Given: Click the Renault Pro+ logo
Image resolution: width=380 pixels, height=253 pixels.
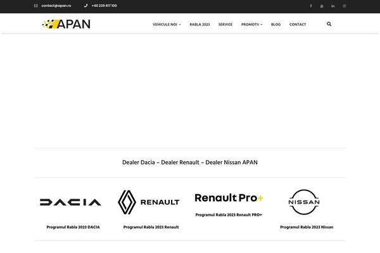Looking at the screenshot, I should point(229,198).
